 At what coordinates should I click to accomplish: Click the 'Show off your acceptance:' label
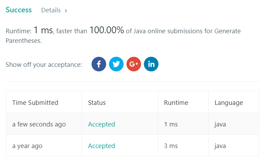(x=44, y=65)
